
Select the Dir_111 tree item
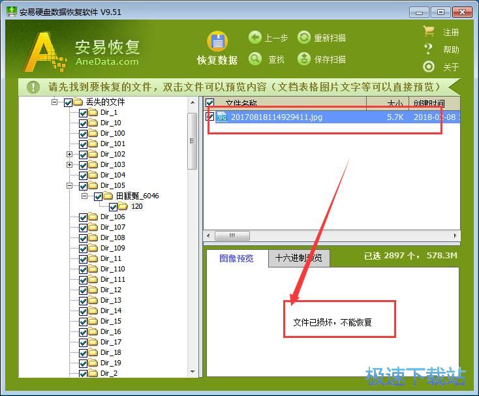tap(113, 279)
